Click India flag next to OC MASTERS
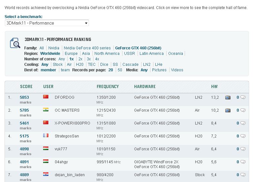Viewport: 253px width, 182px height. 46,109
